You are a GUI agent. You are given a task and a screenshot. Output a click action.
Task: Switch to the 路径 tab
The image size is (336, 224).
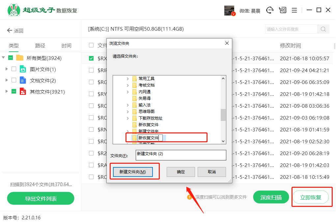[40, 46]
